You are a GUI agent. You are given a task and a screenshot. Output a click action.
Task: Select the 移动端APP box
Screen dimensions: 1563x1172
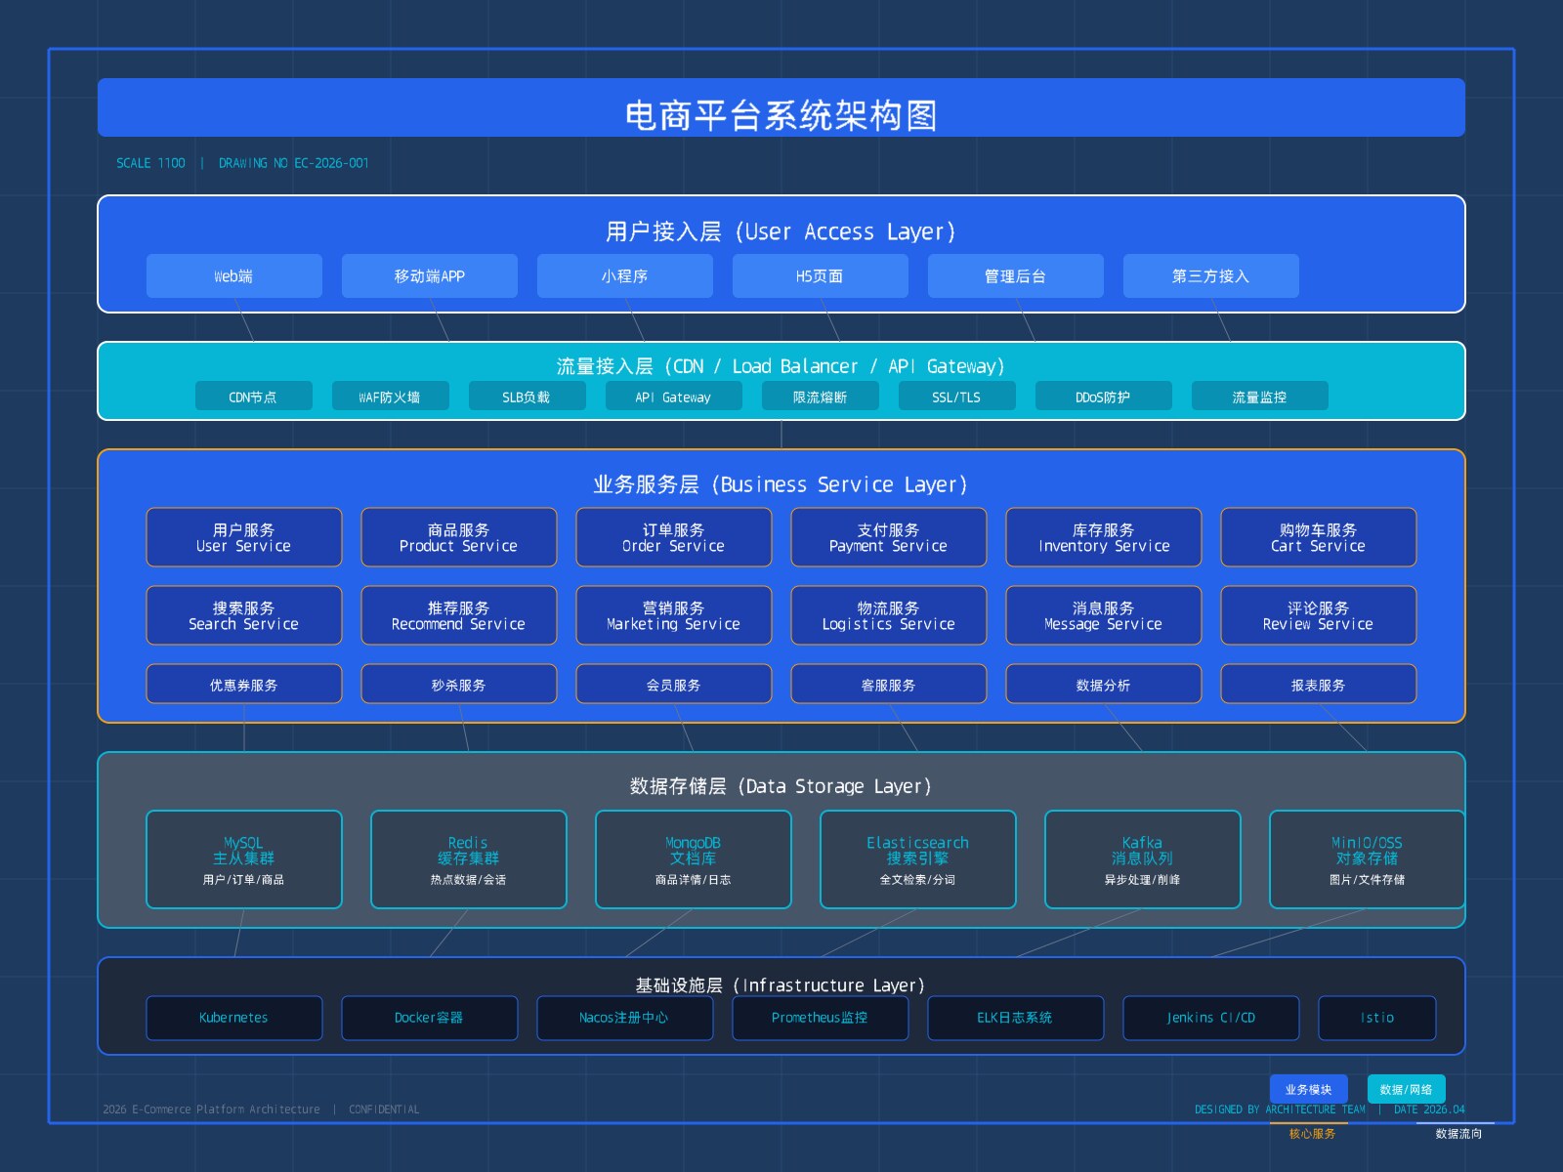tap(430, 275)
